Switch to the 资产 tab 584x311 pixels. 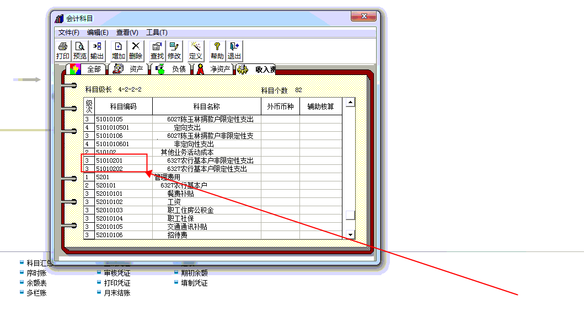pyautogui.click(x=129, y=69)
